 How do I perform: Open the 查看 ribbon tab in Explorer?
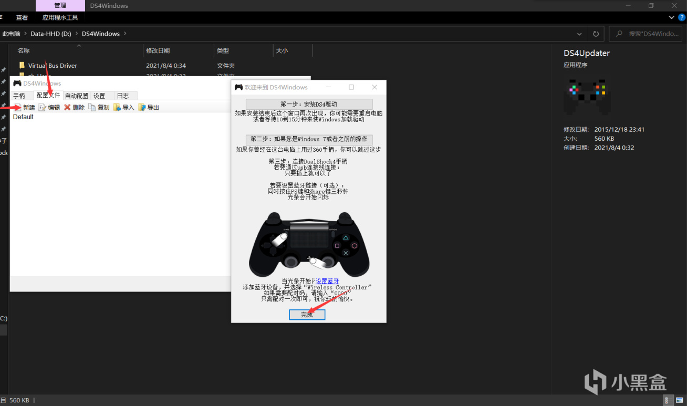(x=22, y=17)
